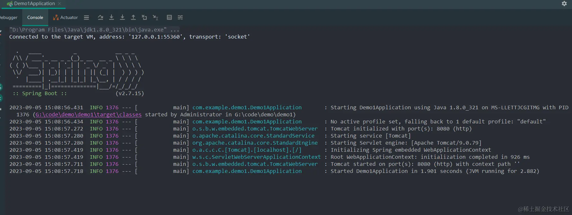Switch to the Console tab
Image resolution: width=572 pixels, height=215 pixels.
coord(35,17)
